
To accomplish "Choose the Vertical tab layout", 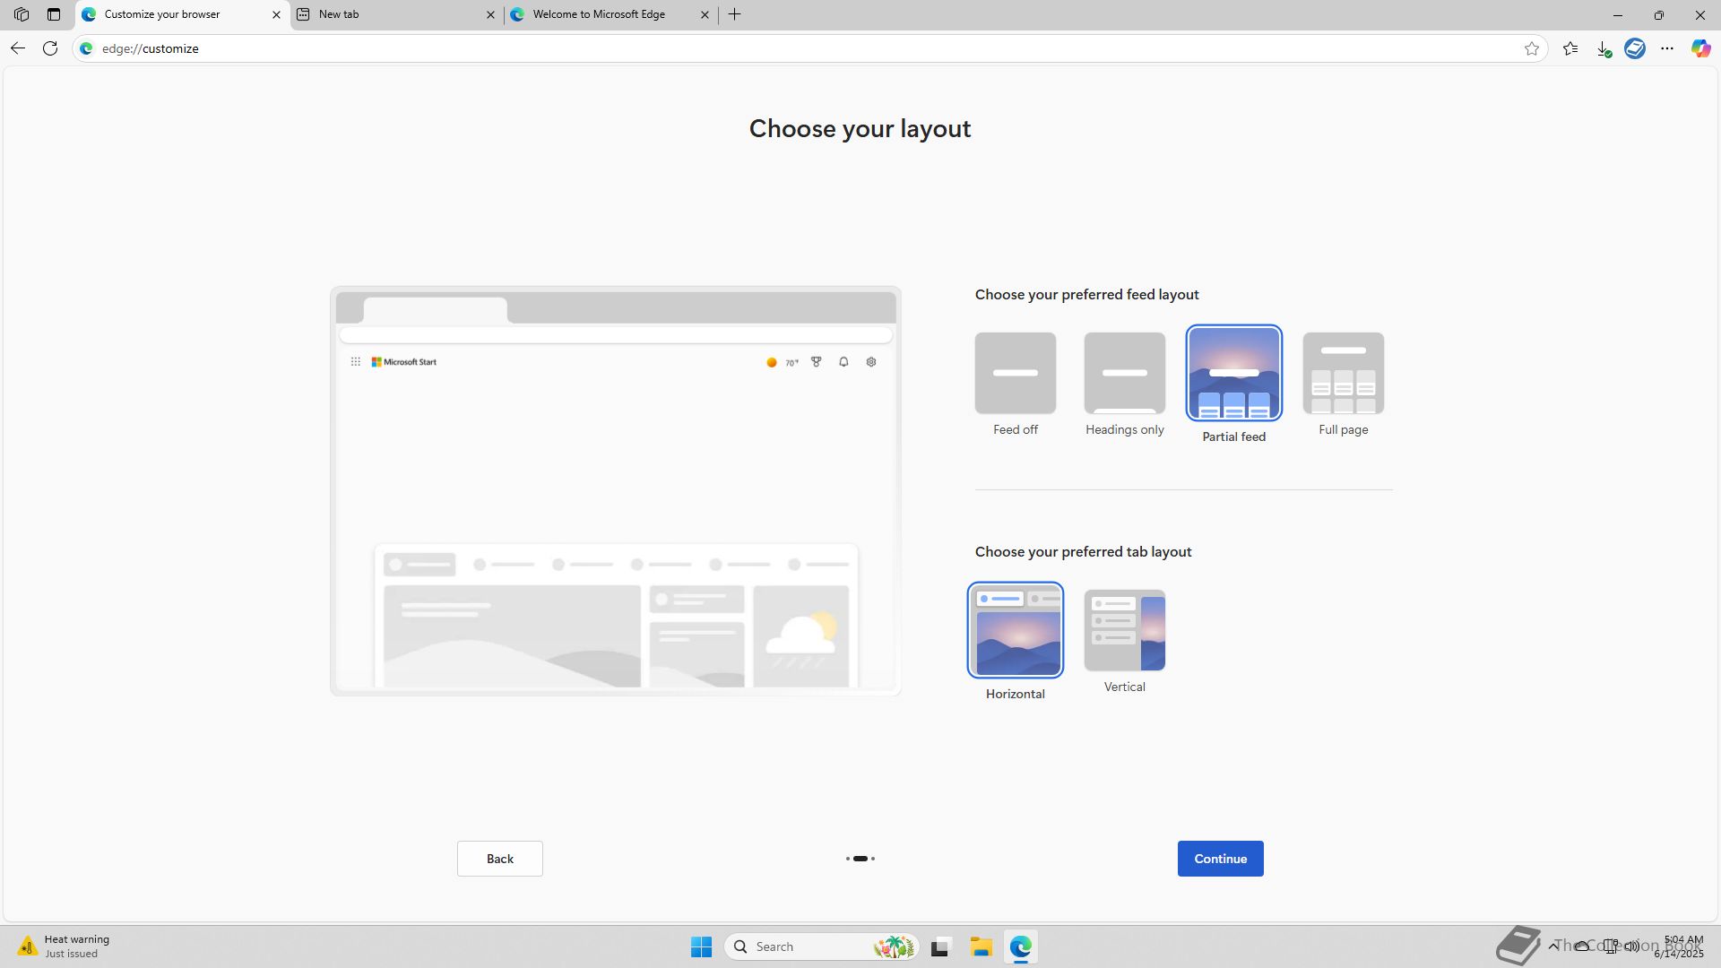I will pos(1124,630).
